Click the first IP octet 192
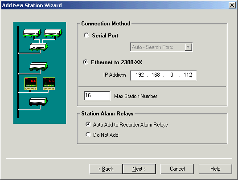238x180 pixels. 140,75
